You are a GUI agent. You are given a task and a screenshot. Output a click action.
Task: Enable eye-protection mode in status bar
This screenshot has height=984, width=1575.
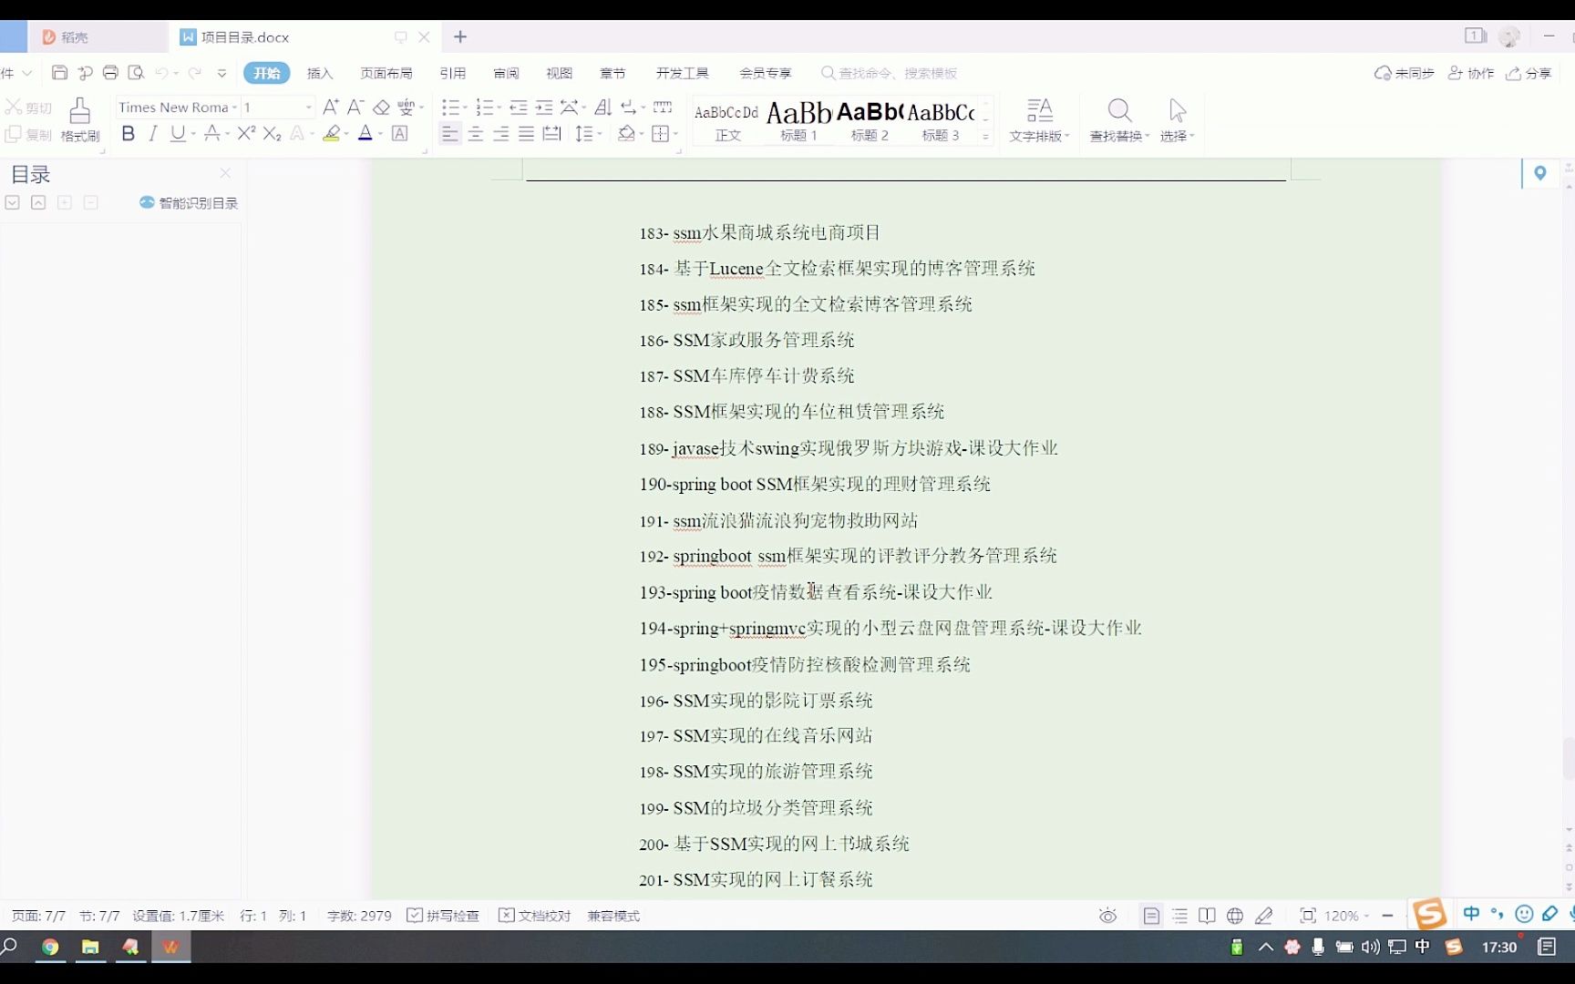click(1107, 916)
